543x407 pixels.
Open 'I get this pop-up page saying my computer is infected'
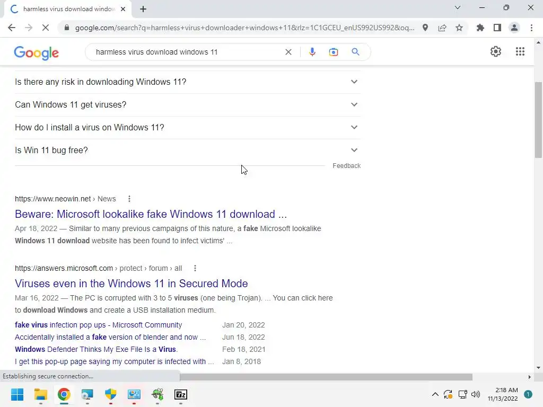[115, 361]
